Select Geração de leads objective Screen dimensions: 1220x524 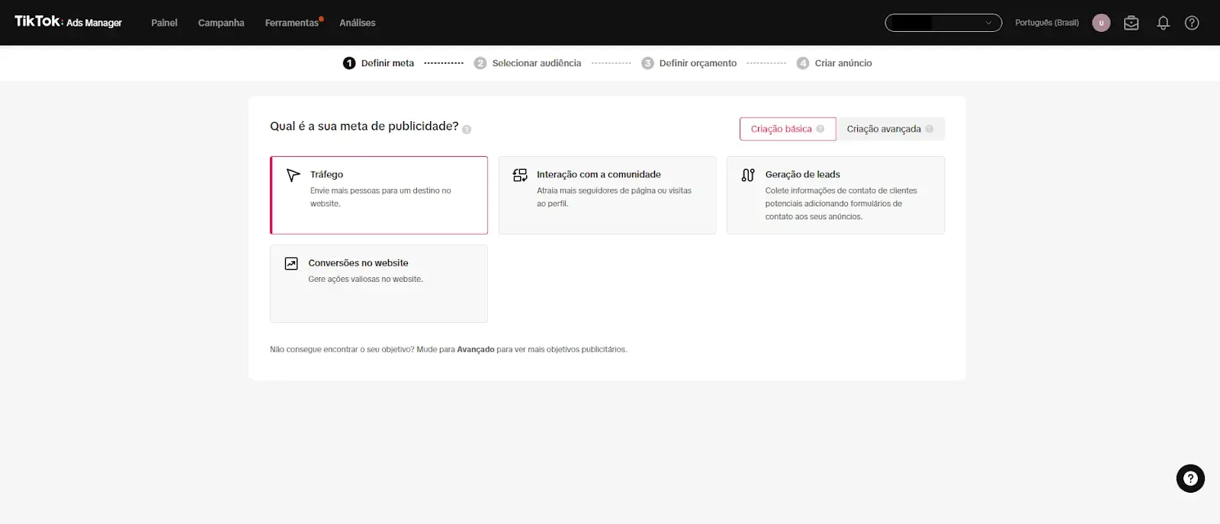coord(836,195)
